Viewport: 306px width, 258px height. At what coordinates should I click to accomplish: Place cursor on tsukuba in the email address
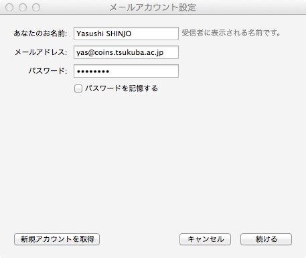(129, 52)
